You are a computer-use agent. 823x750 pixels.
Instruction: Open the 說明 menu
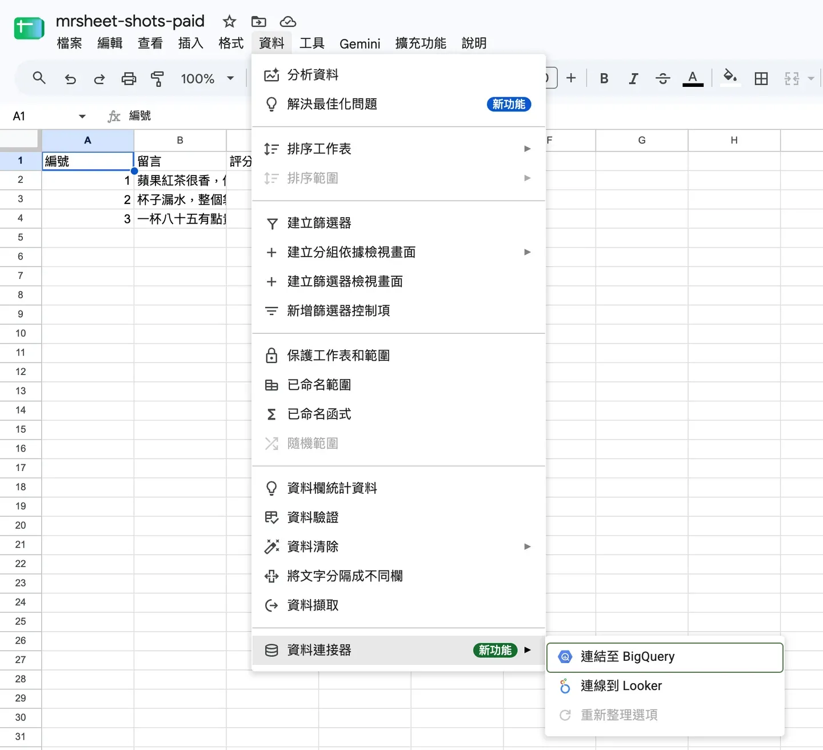[x=474, y=43]
